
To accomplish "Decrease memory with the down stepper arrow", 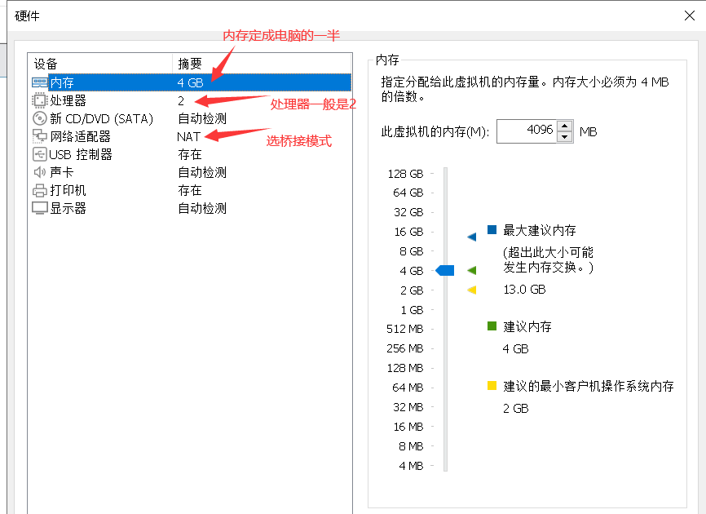I will [x=565, y=137].
